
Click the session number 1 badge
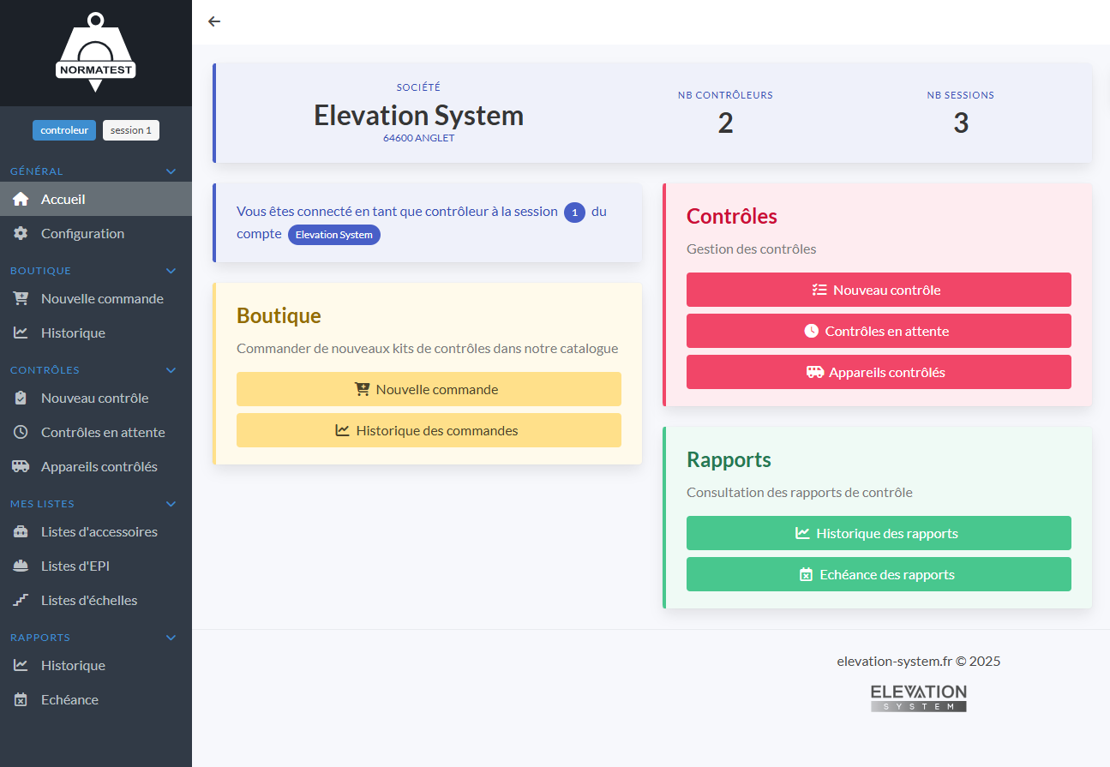[574, 213]
